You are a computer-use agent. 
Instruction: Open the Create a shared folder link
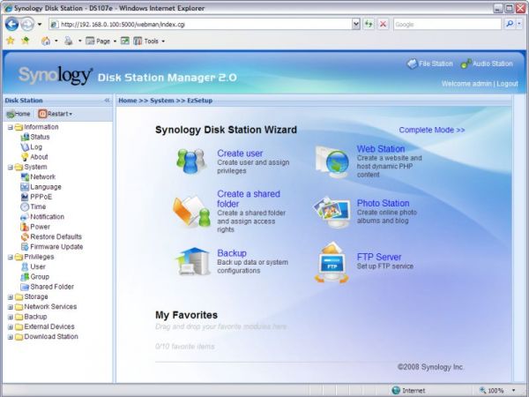249,198
